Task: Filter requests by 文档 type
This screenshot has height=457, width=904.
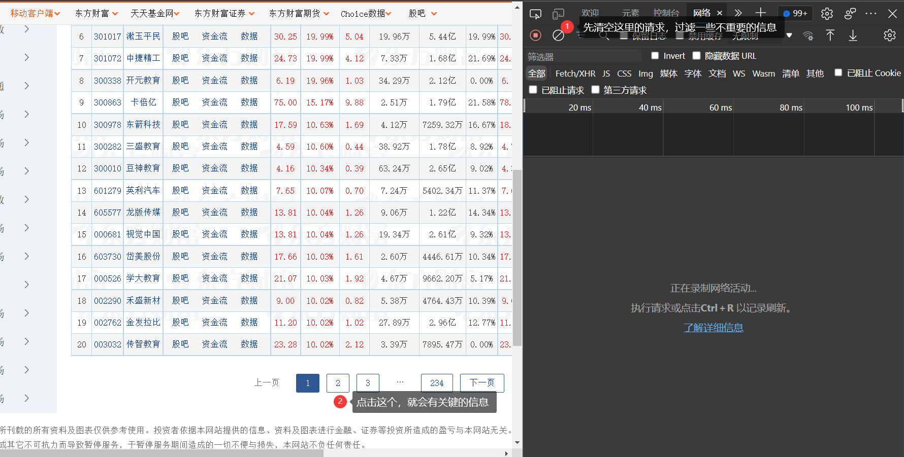Action: tap(717, 74)
